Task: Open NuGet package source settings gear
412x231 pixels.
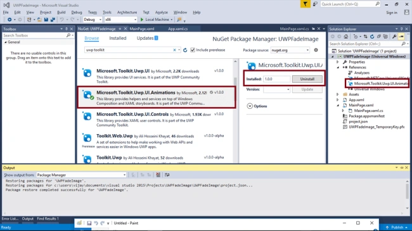Action: [x=316, y=50]
